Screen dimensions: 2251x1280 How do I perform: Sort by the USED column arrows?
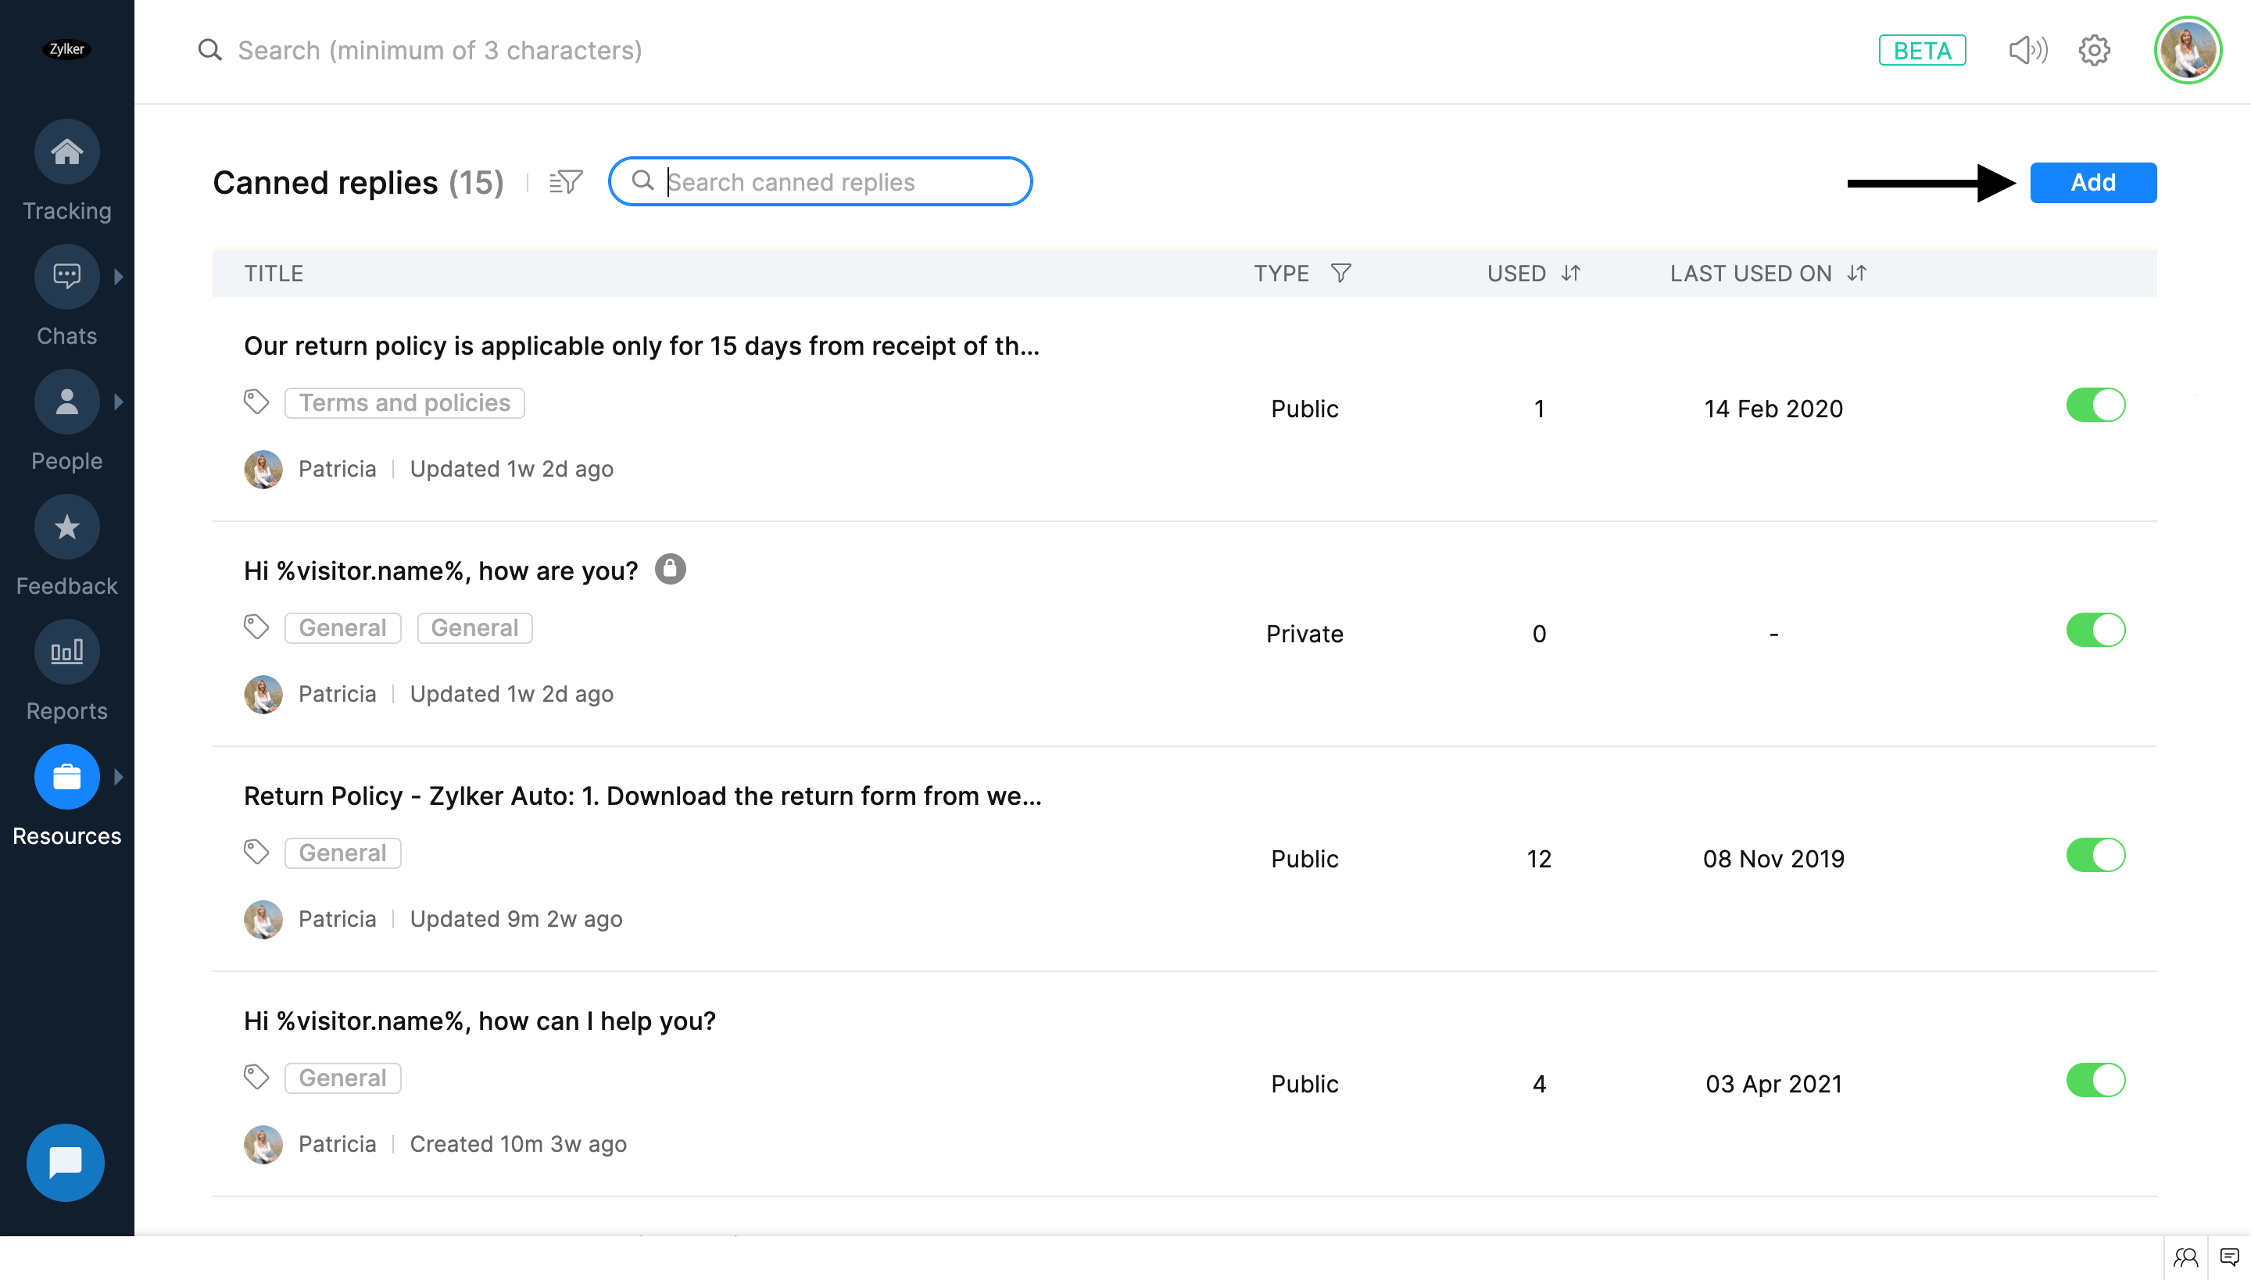[x=1570, y=274]
